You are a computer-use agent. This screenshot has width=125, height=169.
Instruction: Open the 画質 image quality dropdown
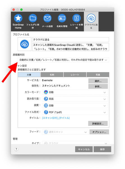tap(75, 106)
